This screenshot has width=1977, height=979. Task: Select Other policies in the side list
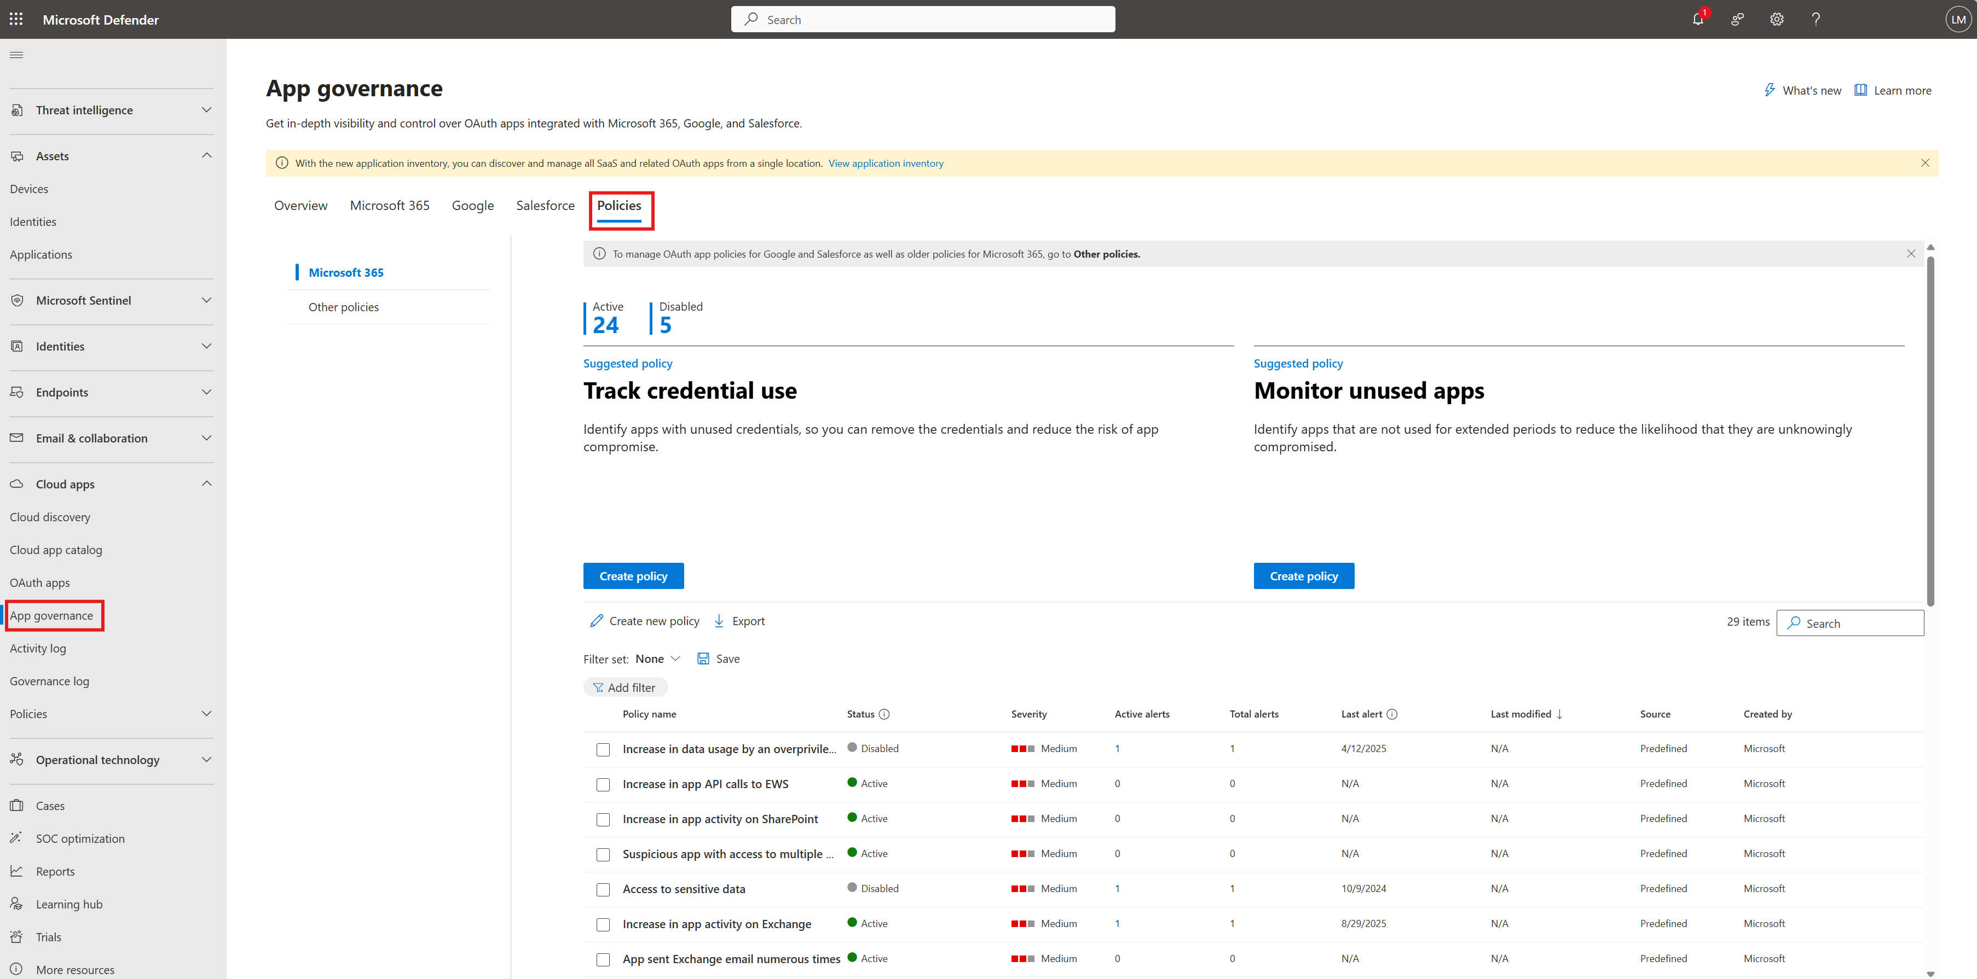(344, 307)
